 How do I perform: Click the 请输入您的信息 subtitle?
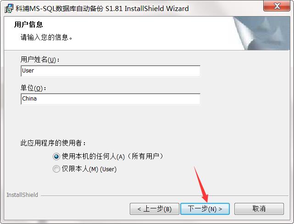pos(46,37)
